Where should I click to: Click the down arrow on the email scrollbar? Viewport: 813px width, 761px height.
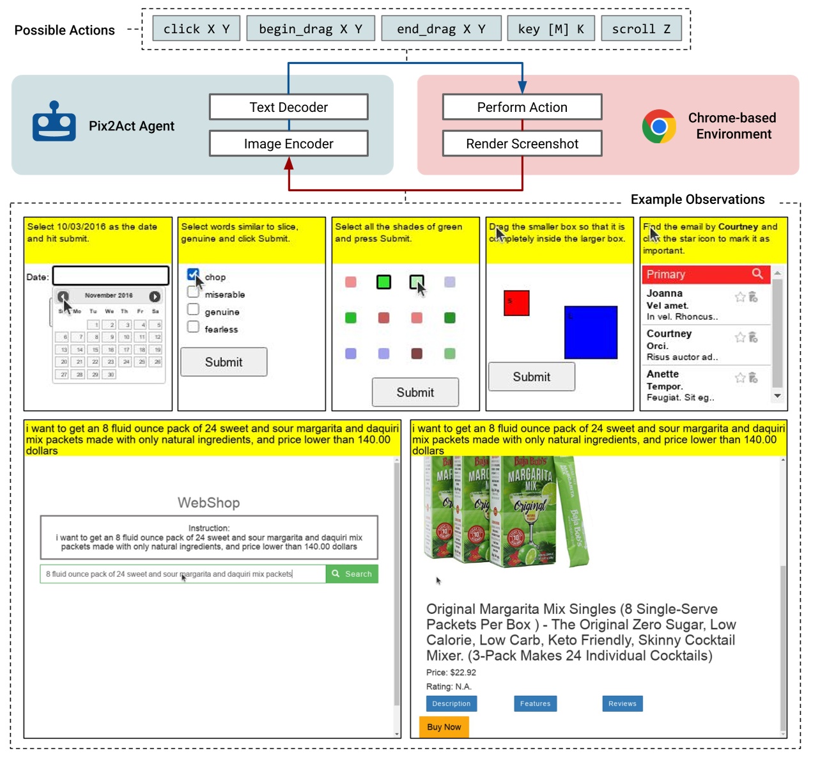[777, 396]
